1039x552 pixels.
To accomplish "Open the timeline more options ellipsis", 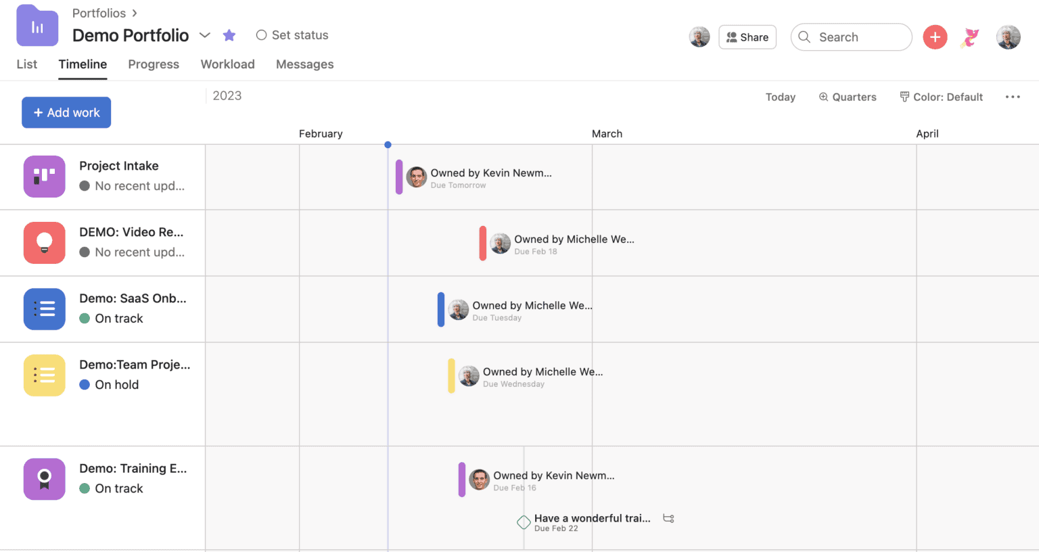I will click(x=1013, y=97).
